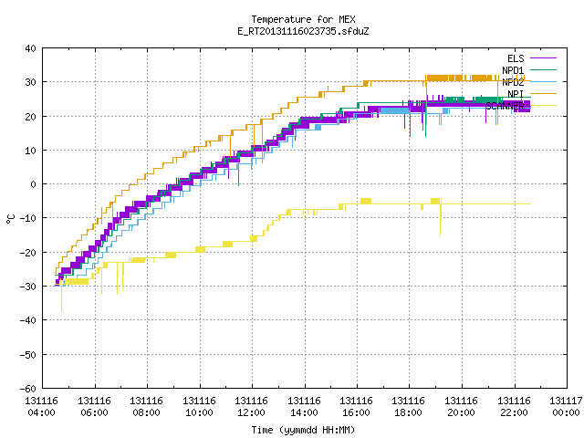Click the y-axis label -30
584x438 pixels.
coord(28,287)
